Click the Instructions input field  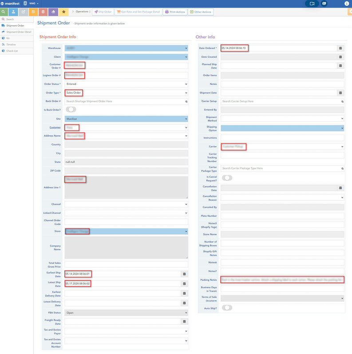pyautogui.click(x=282, y=138)
